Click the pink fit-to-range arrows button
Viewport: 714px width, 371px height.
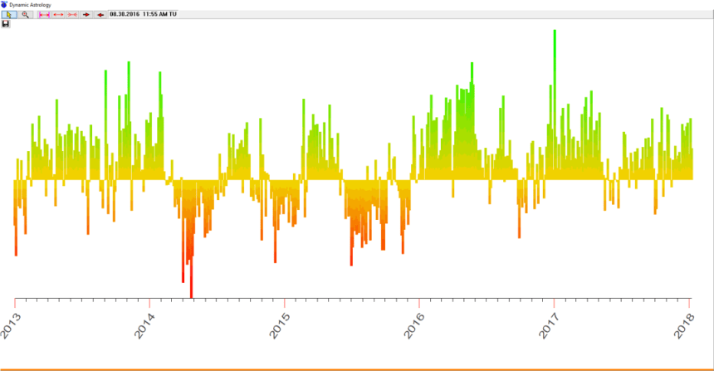click(44, 14)
